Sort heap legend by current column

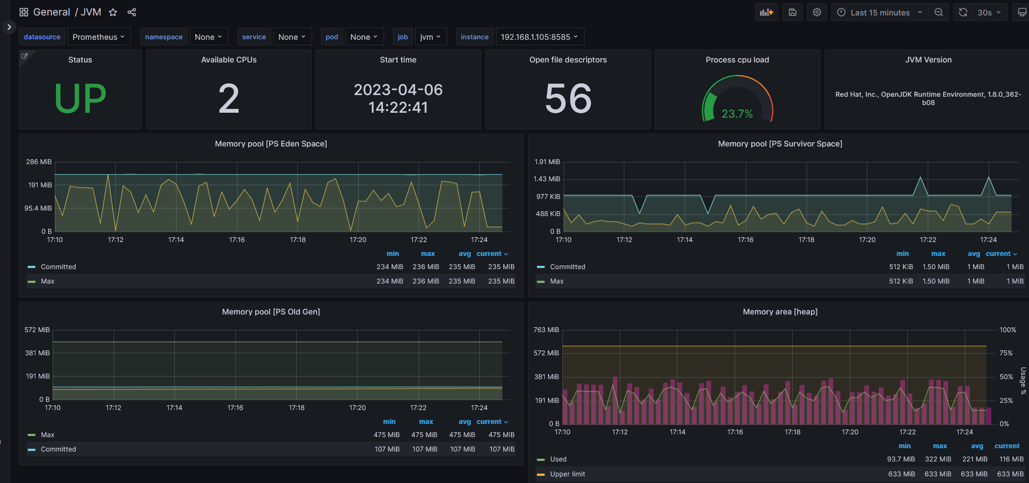click(x=1007, y=446)
